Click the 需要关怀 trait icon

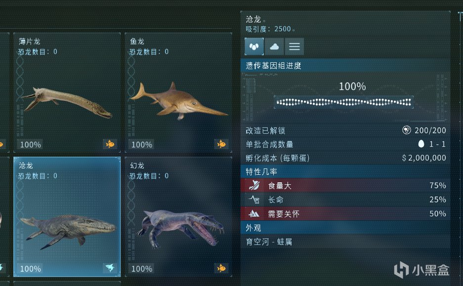tap(254, 214)
